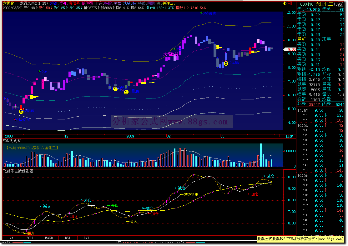Select the 14:58 tick trade row
Screen dimensions: 348x246
click(321, 125)
